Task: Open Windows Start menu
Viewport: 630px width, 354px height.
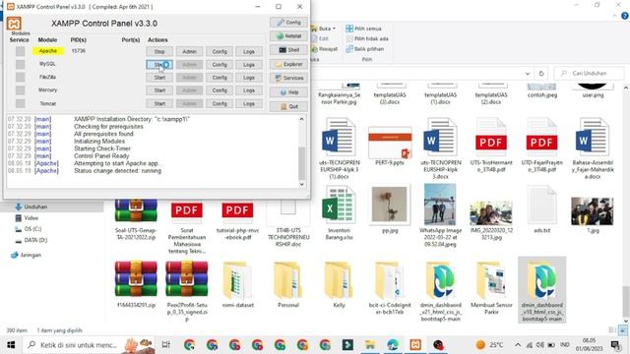Action: (x=11, y=345)
